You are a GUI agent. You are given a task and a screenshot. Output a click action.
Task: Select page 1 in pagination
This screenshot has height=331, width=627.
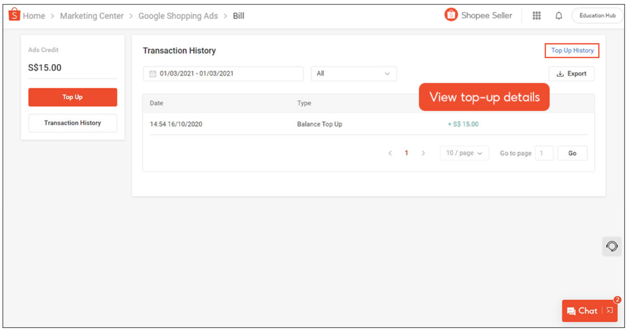tap(408, 153)
